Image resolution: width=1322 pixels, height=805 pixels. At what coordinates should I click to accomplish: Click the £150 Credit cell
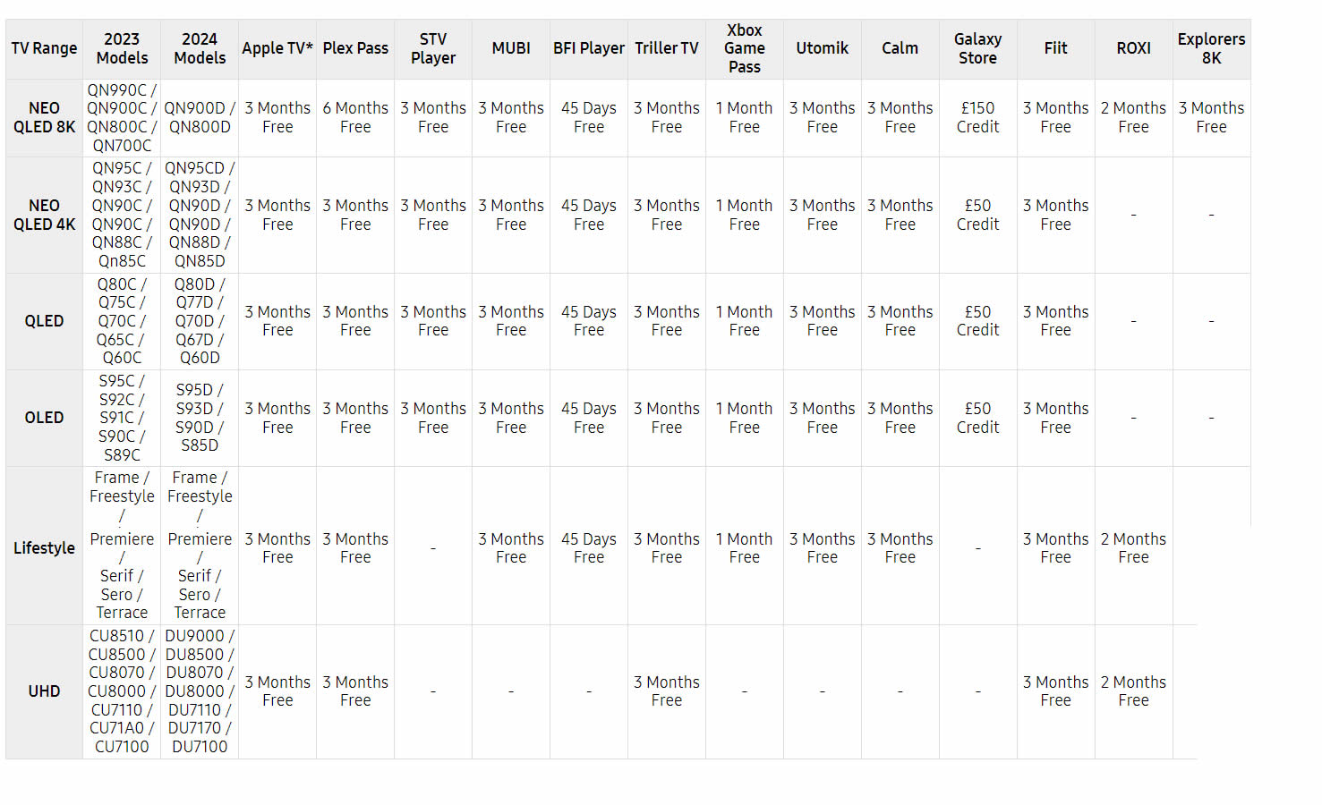(977, 117)
